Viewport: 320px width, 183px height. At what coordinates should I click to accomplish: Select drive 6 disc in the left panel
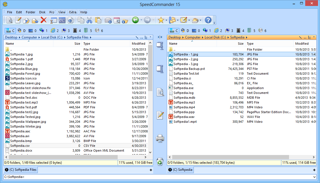pyautogui.click(x=99, y=31)
